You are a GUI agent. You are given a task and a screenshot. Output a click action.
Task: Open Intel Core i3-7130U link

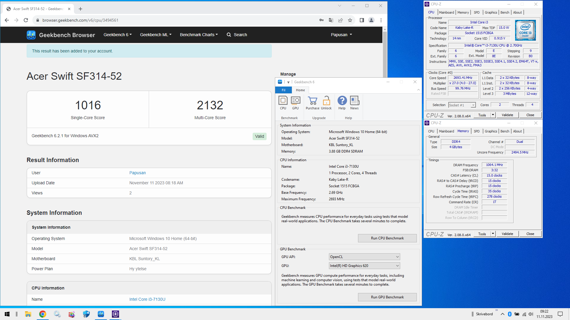pos(147,299)
